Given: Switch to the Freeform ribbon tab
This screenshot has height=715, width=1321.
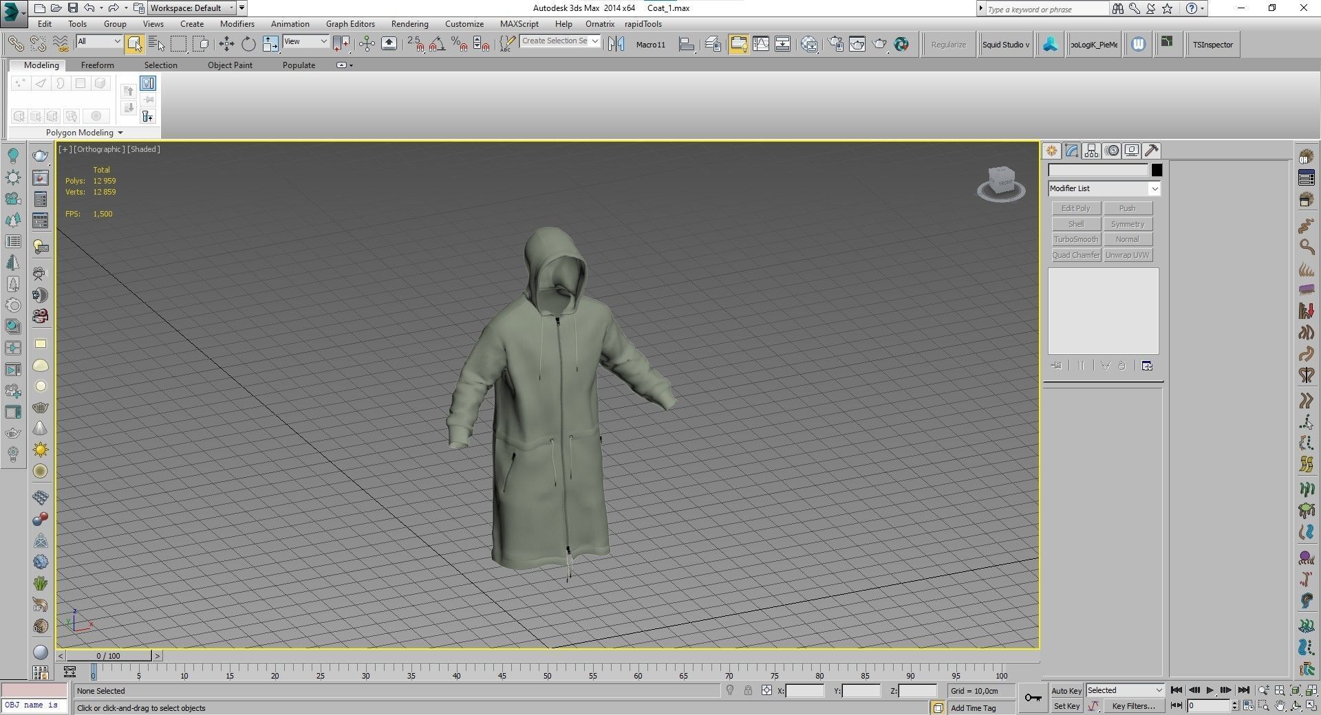Looking at the screenshot, I should (x=97, y=65).
